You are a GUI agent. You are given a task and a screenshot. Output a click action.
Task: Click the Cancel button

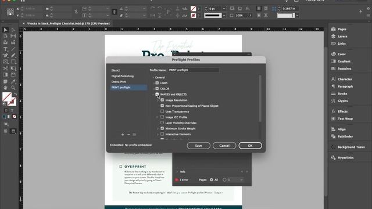[224, 146]
